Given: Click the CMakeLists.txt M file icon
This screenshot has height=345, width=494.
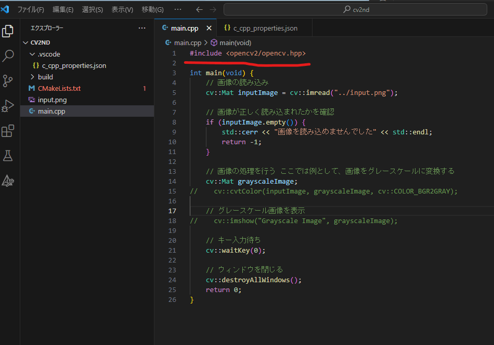Looking at the screenshot, I should [x=32, y=88].
